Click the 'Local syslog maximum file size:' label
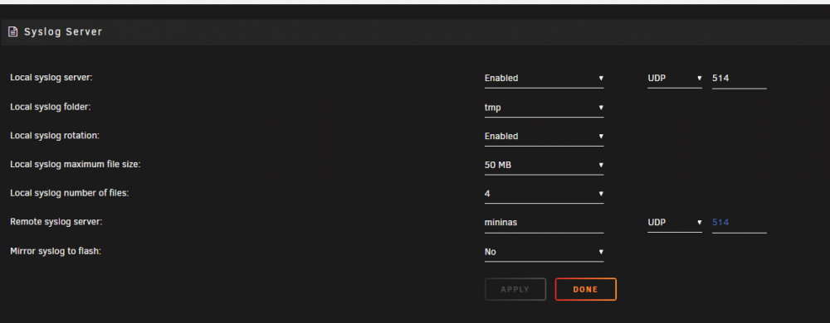Image resolution: width=830 pixels, height=323 pixels. tap(76, 164)
